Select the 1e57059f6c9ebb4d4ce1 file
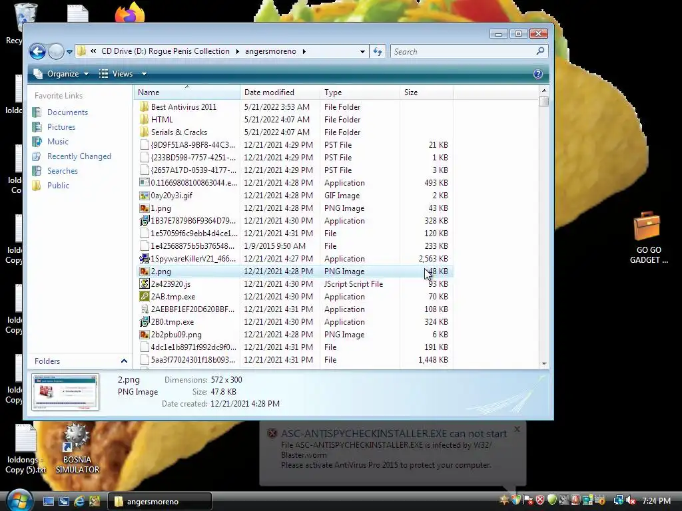The image size is (682, 511). [x=194, y=234]
